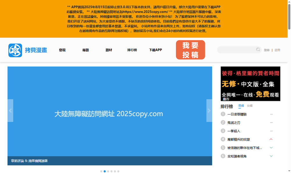Screen dimensions: 291x173
Task: Click the orange 我要投稿 submit button
Action: (190, 50)
